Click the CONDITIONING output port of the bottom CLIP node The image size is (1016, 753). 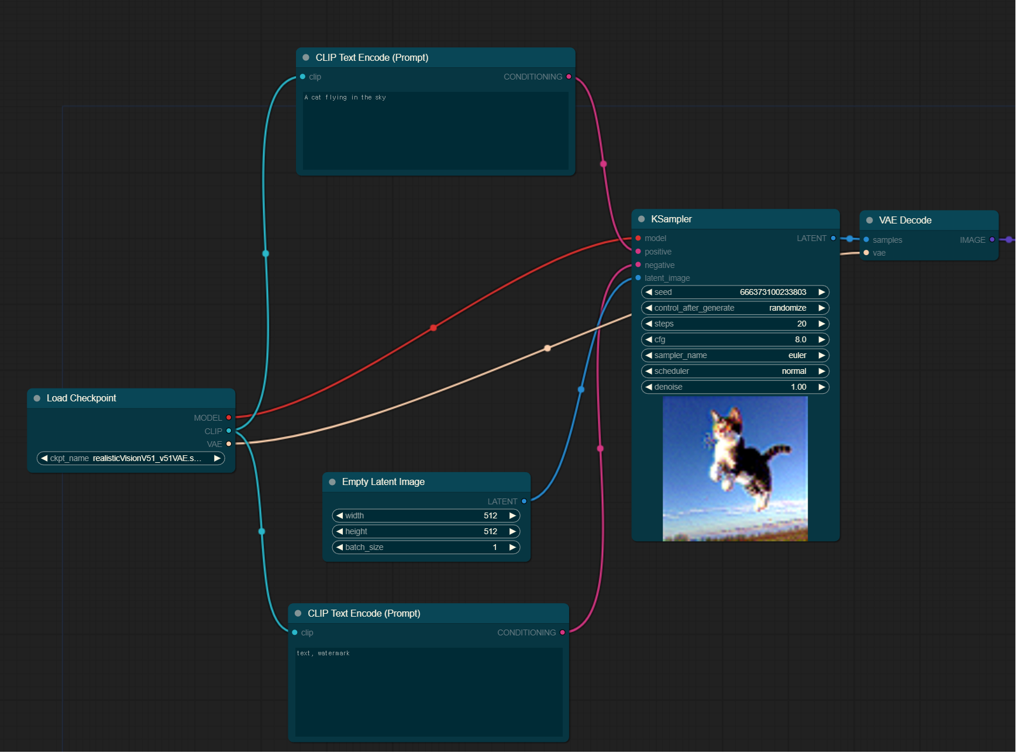coord(562,632)
